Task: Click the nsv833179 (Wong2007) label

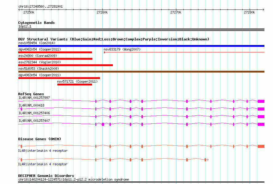Action: tap(122, 49)
